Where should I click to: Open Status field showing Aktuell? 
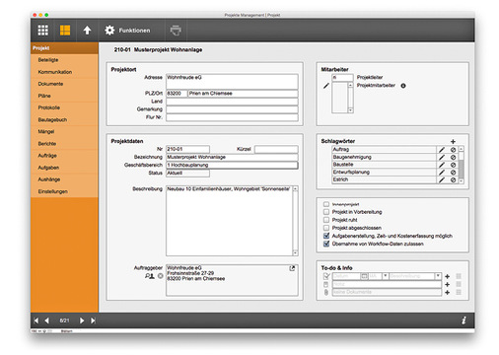tap(187, 173)
